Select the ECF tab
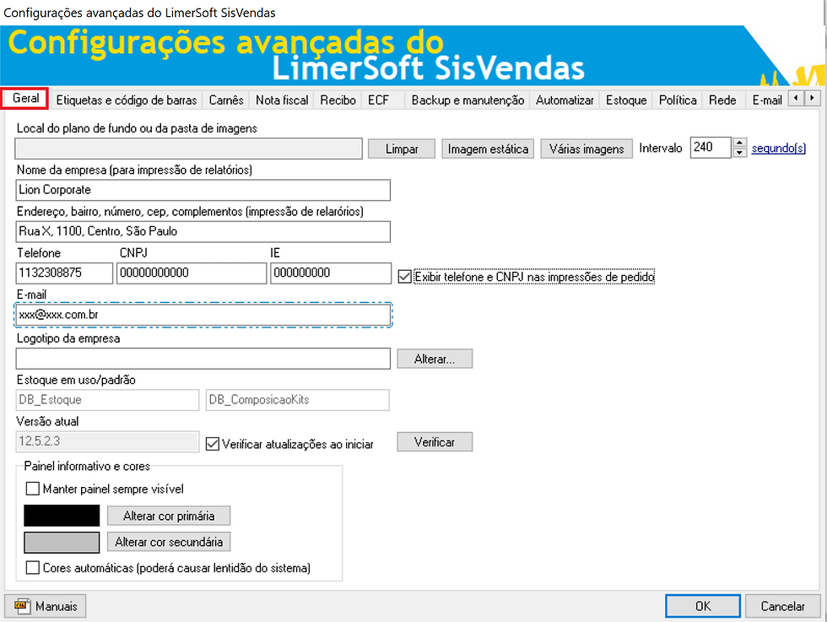Image resolution: width=827 pixels, height=622 pixels. click(x=378, y=100)
